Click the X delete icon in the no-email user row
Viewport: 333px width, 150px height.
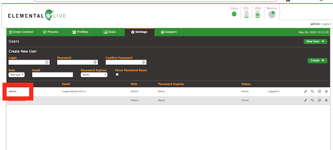(326, 100)
